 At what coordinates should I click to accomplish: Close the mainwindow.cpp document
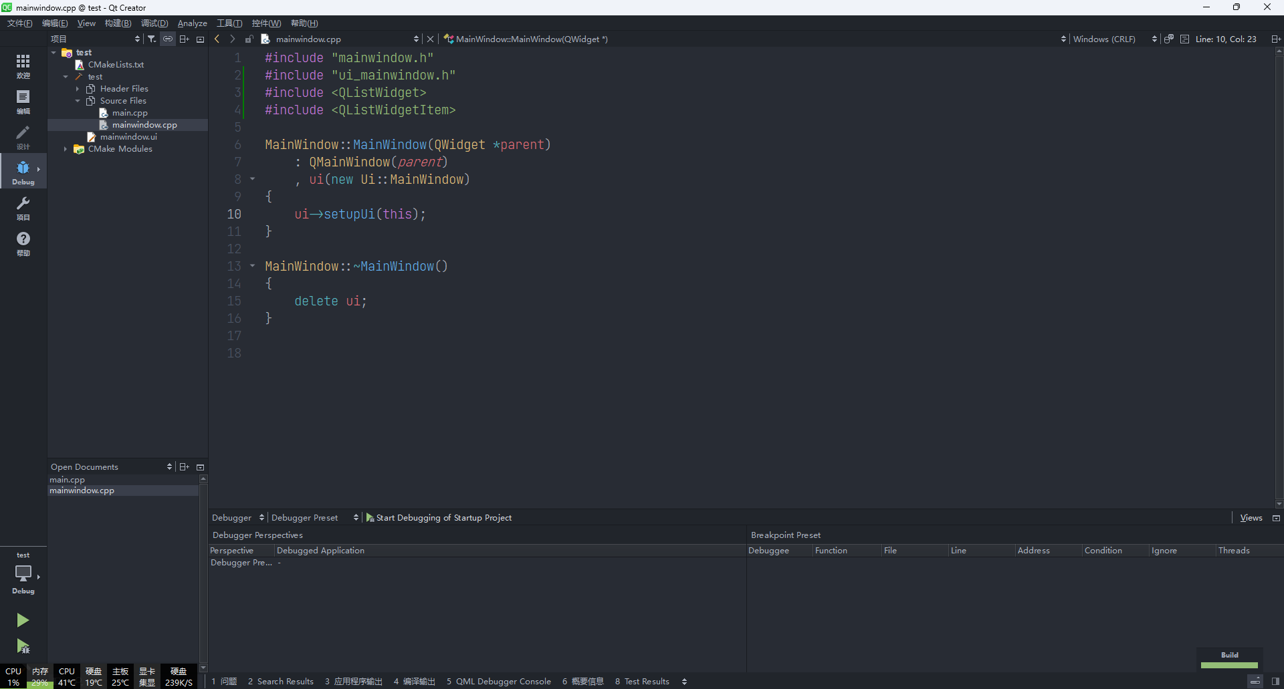(430, 39)
